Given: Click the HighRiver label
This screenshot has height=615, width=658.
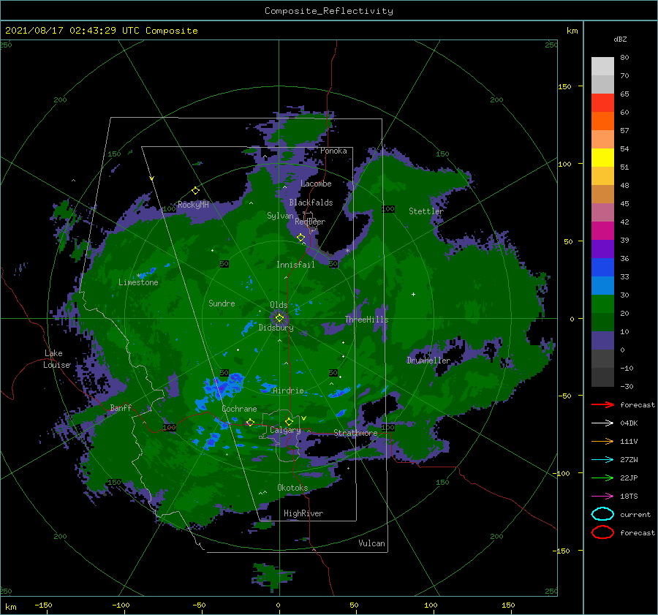Looking at the screenshot, I should click(x=303, y=513).
